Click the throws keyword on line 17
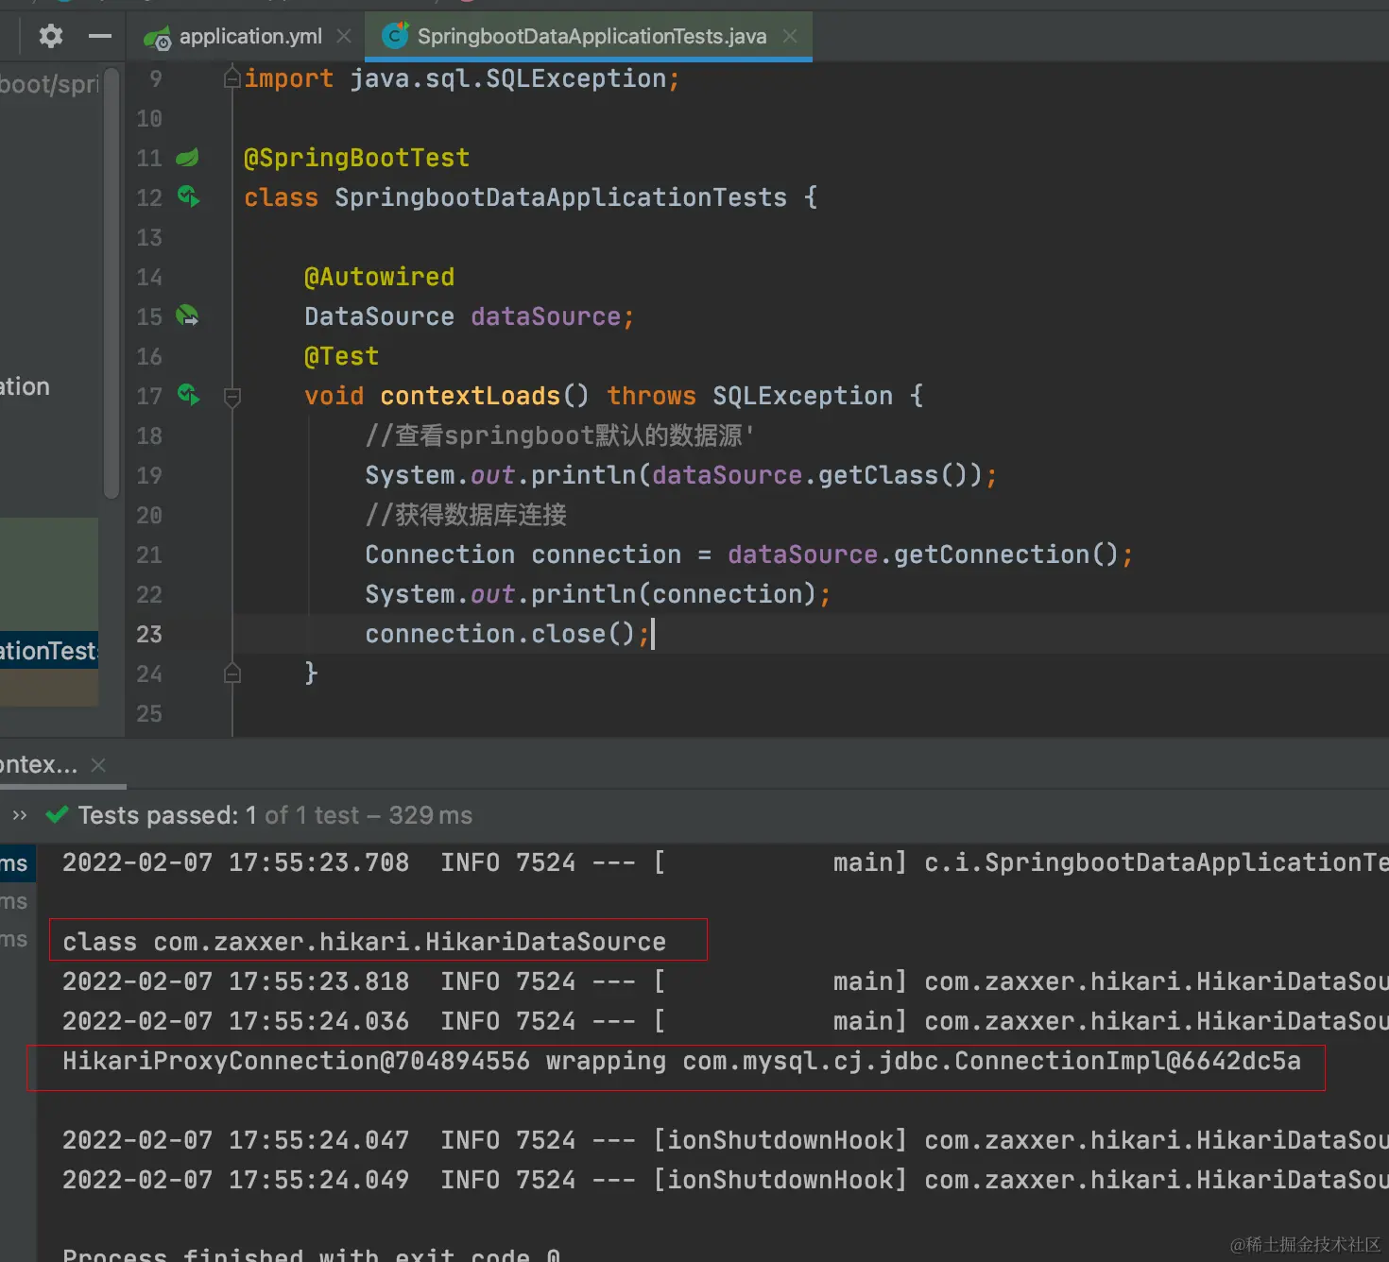 coord(651,396)
